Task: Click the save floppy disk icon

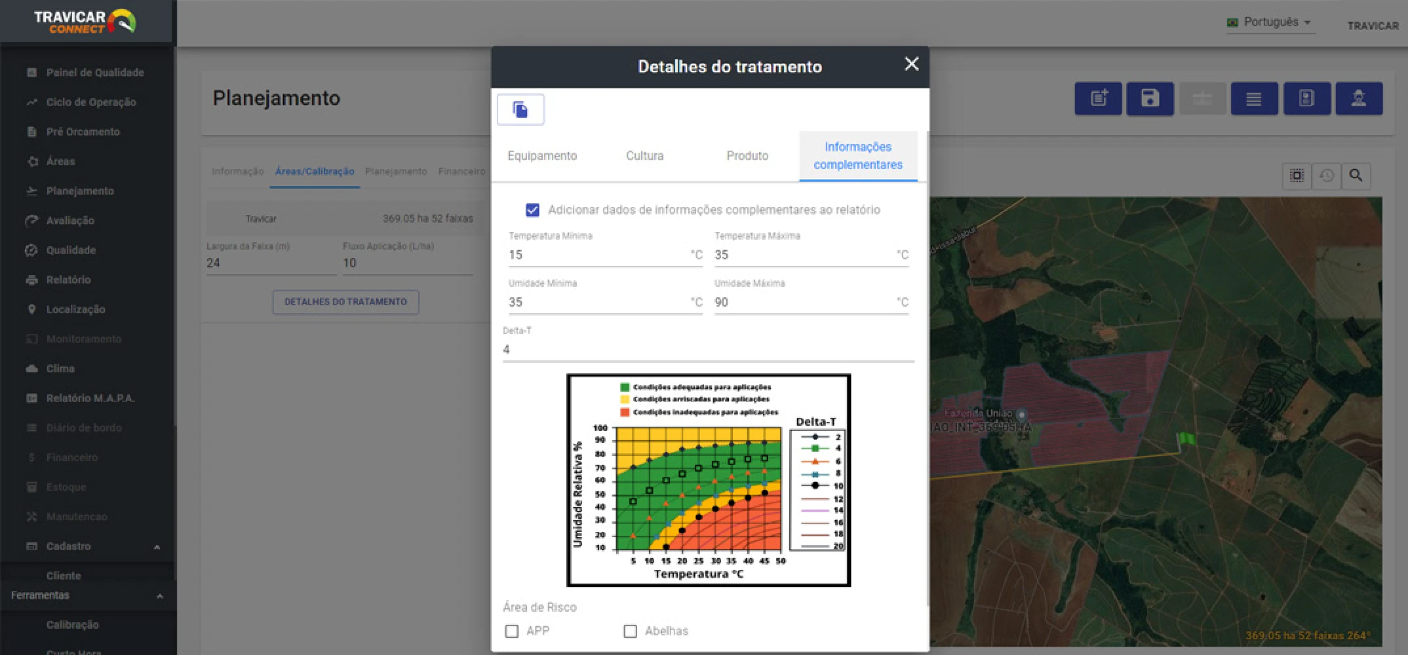Action: coord(1150,99)
